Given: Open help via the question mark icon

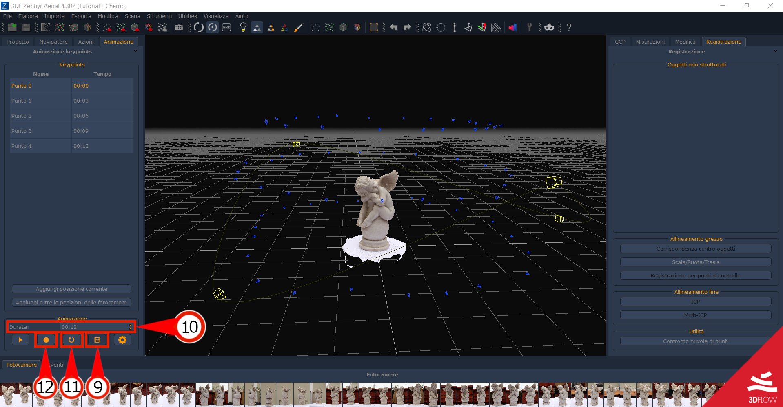Looking at the screenshot, I should pos(569,27).
